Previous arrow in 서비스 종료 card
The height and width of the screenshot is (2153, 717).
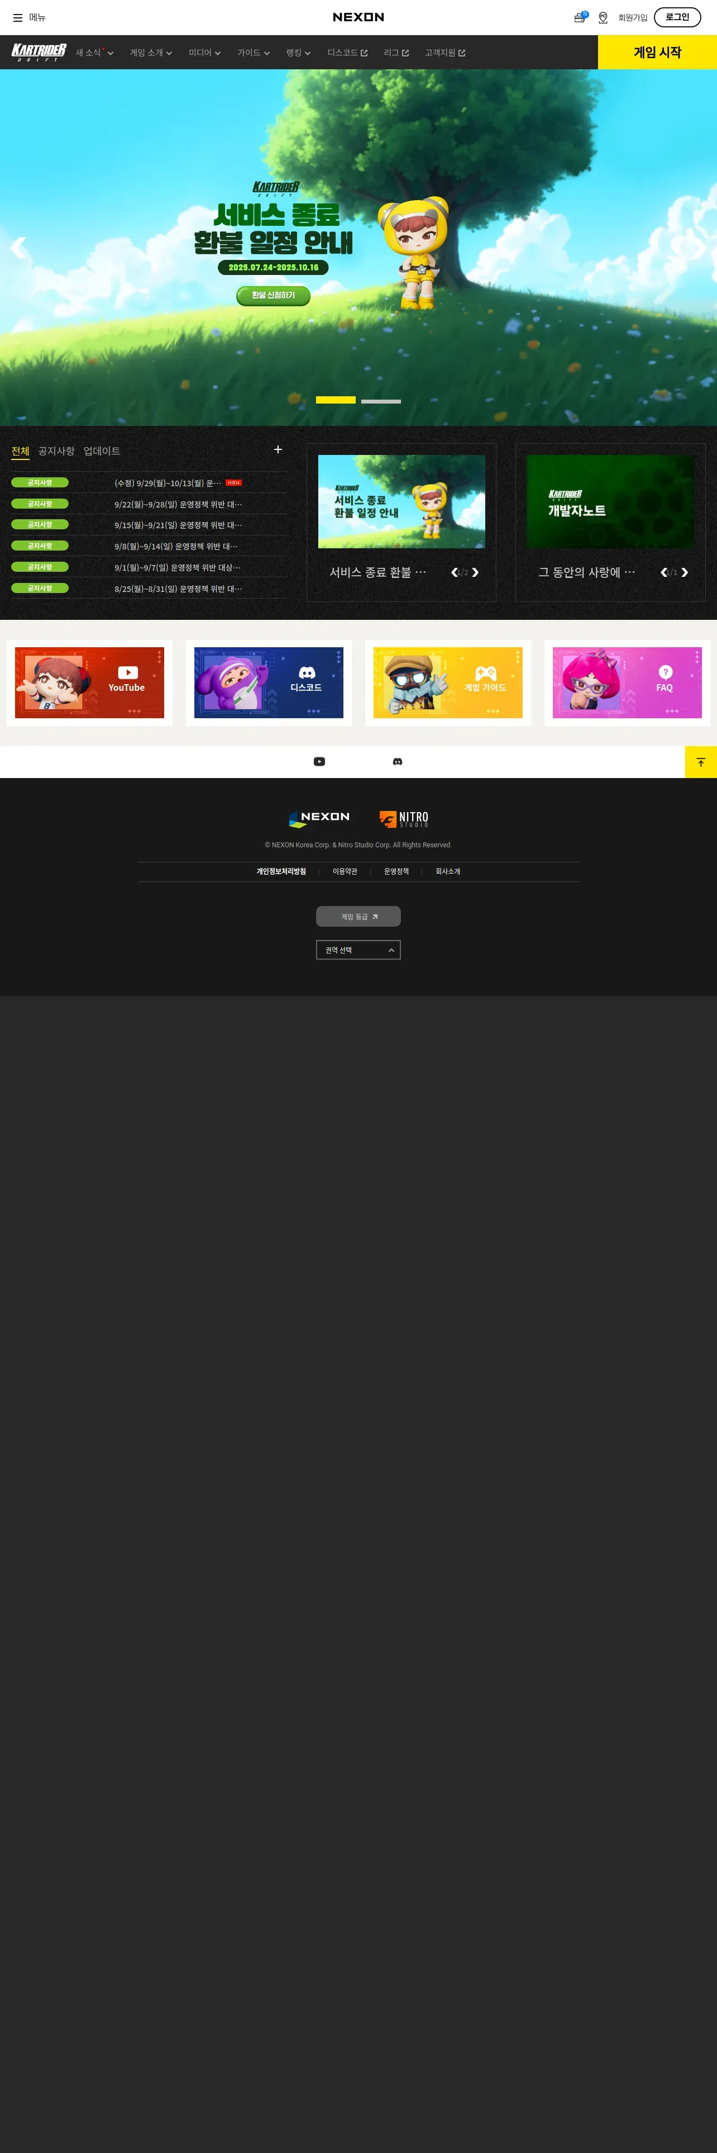[455, 572]
